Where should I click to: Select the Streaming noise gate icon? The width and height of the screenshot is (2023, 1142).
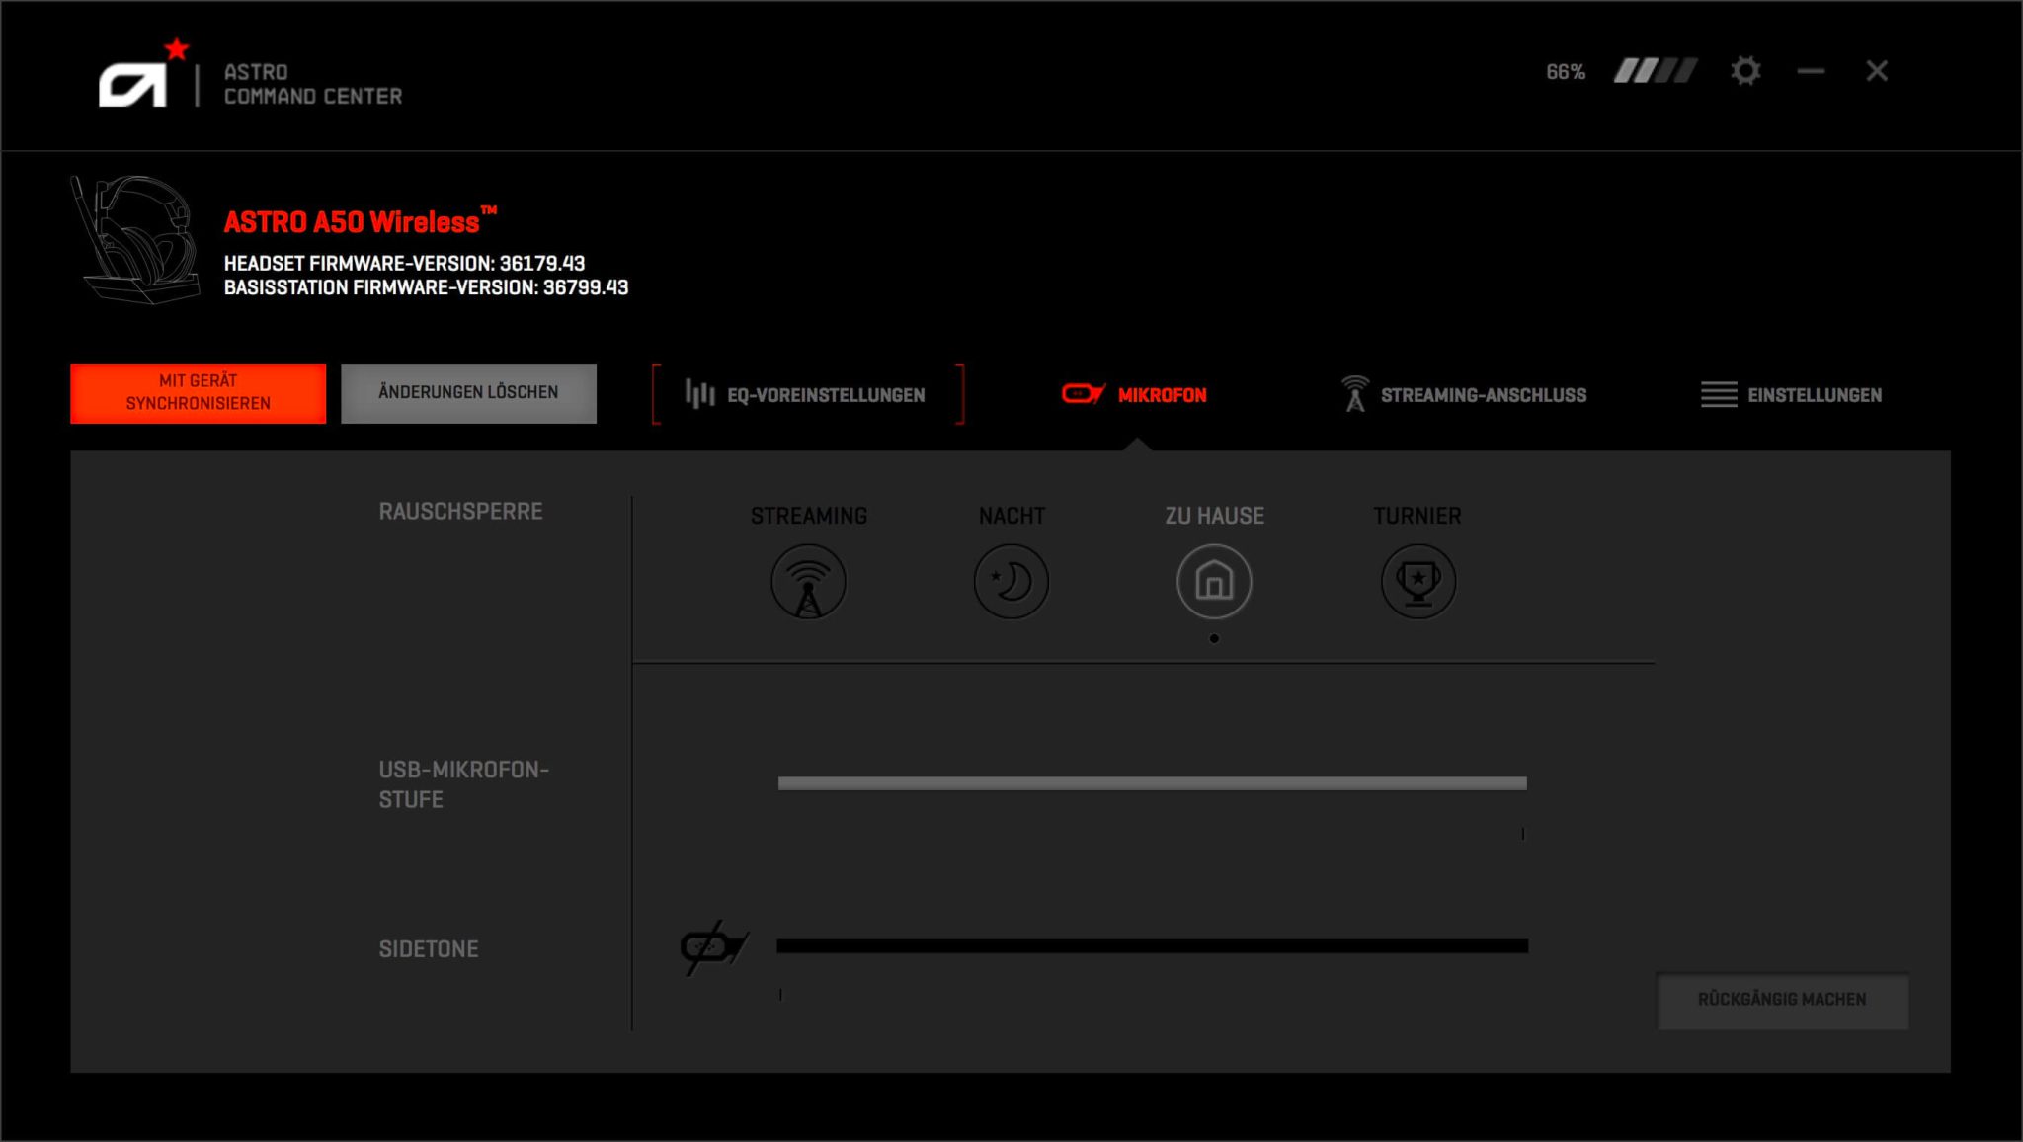click(x=808, y=582)
